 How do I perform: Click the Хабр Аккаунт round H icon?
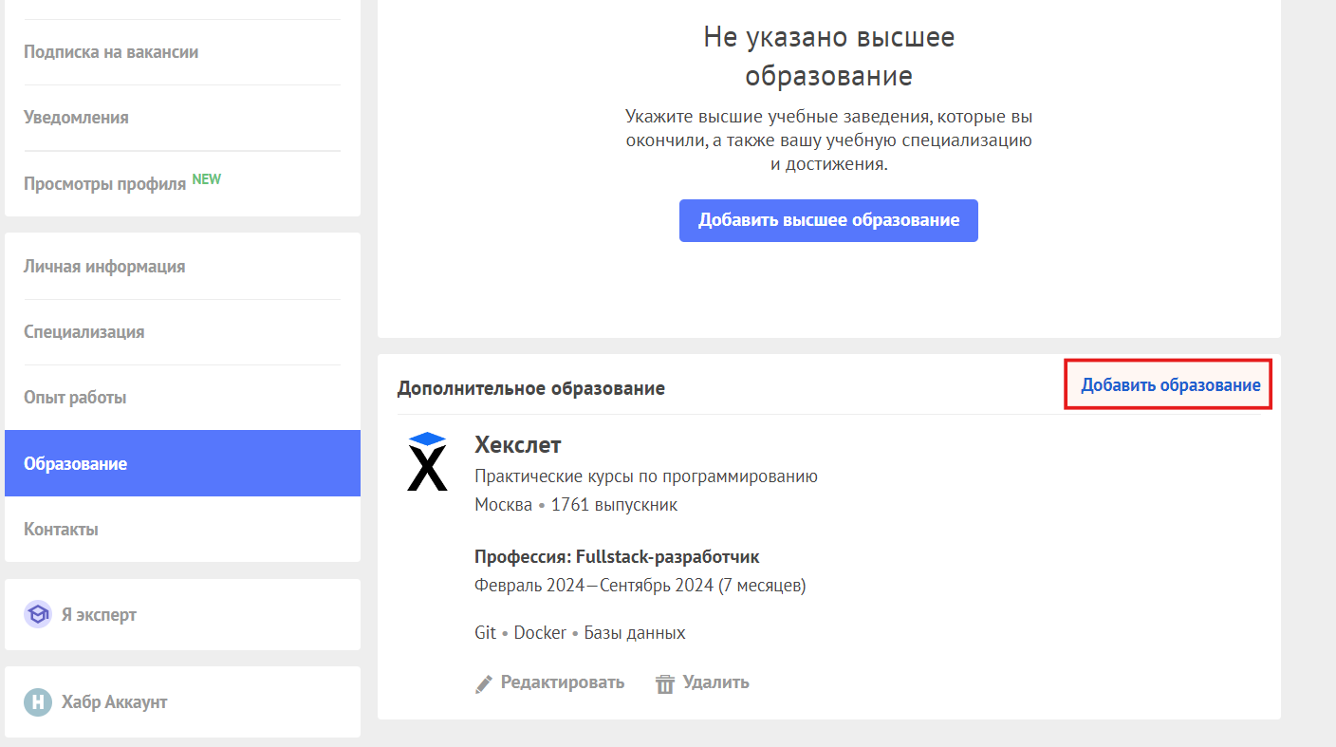click(x=38, y=702)
